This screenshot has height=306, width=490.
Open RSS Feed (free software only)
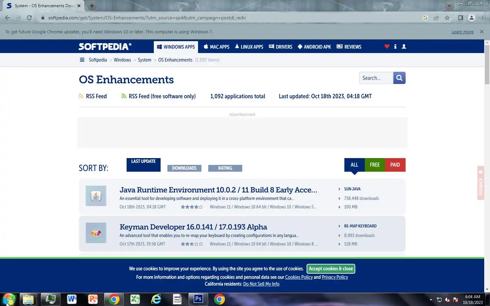159,96
